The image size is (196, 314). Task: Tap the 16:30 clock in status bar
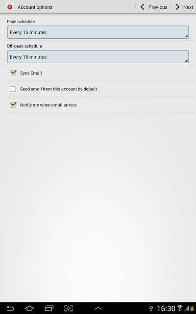(166, 309)
